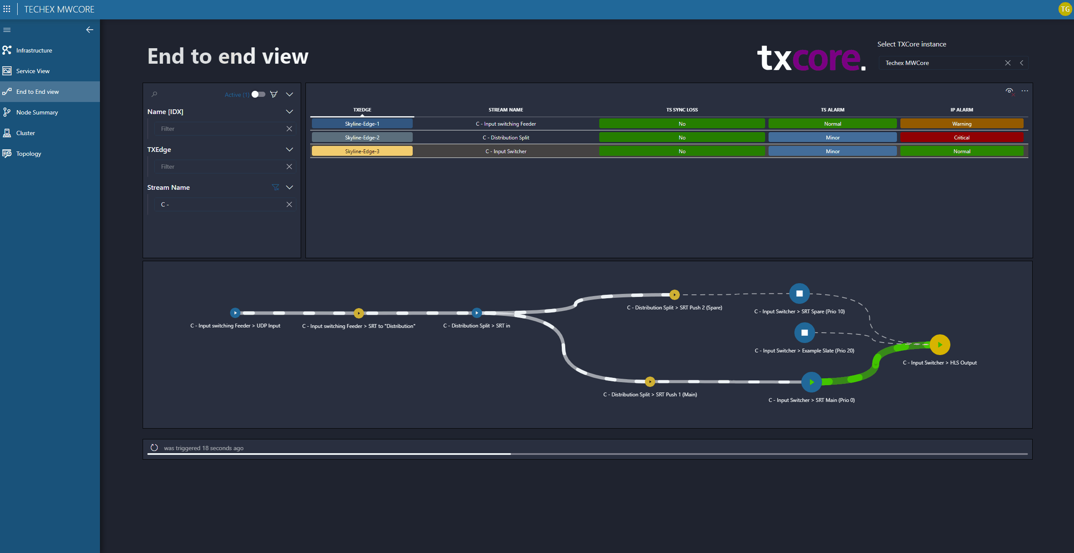Collapse the TXEdge filter section
The width and height of the screenshot is (1074, 553).
(x=290, y=149)
